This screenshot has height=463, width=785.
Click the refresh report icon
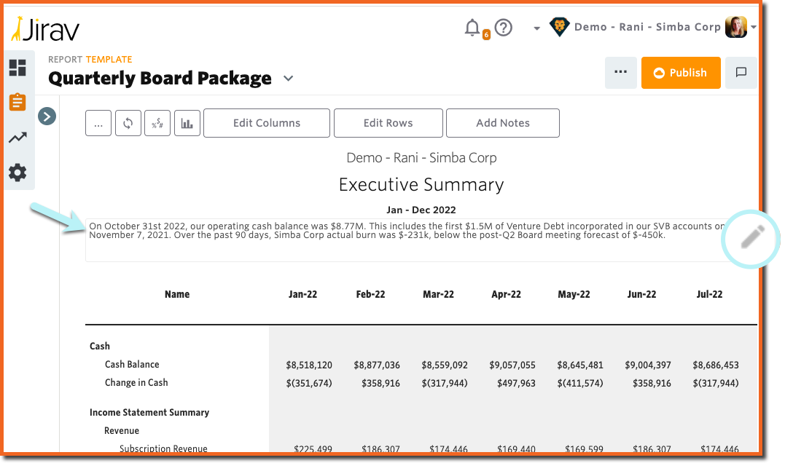[128, 123]
